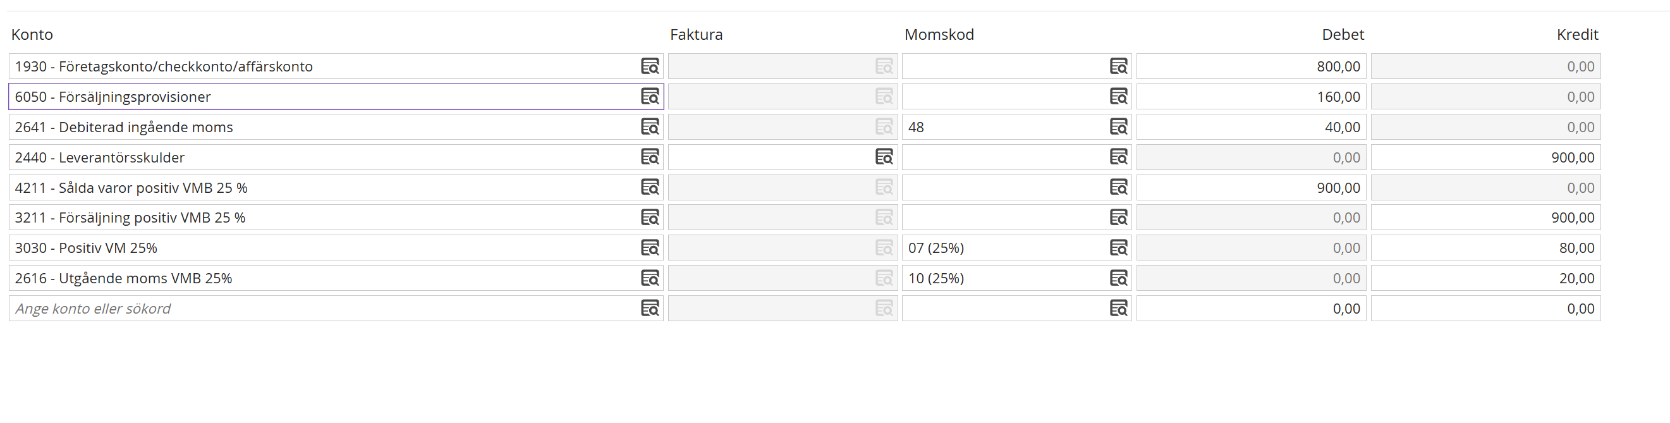Click Debet field 900,00 on row 4211
The image size is (1670, 423).
1251,188
